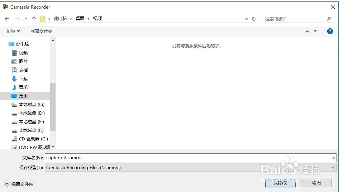Open 音乐 folder in sidebar
Image resolution: width=339 pixels, height=192 pixels.
click(20, 87)
